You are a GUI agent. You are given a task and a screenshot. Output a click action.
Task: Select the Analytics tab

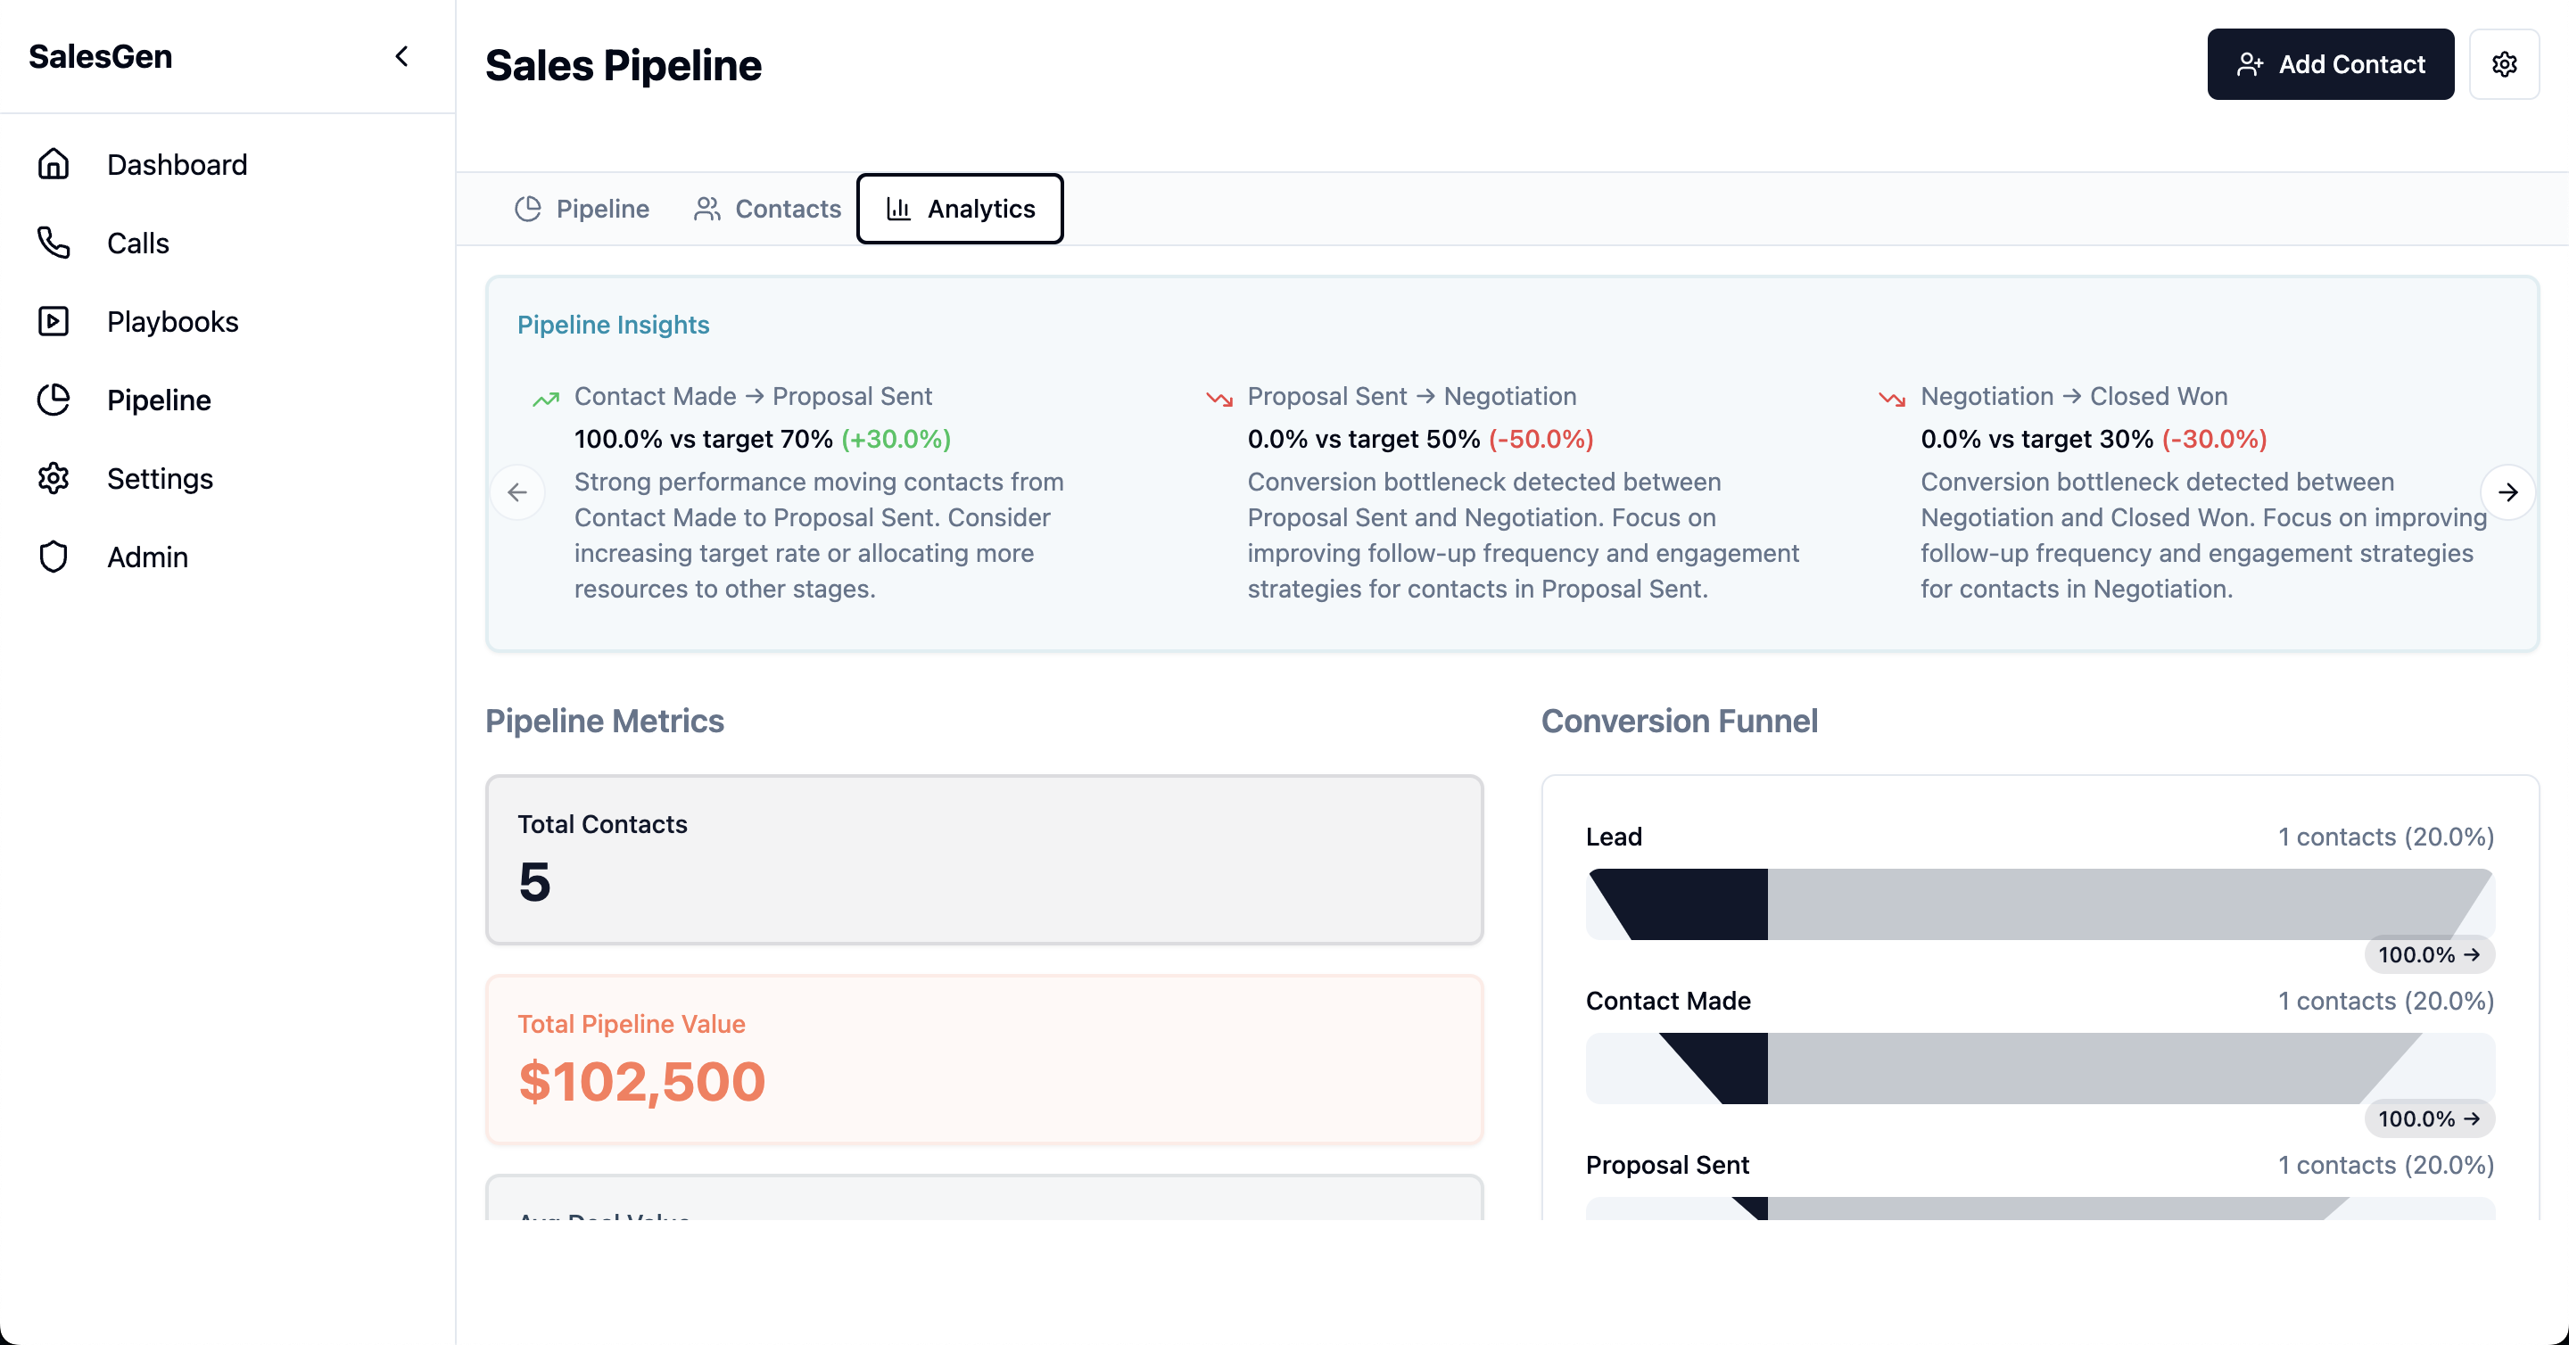(960, 209)
